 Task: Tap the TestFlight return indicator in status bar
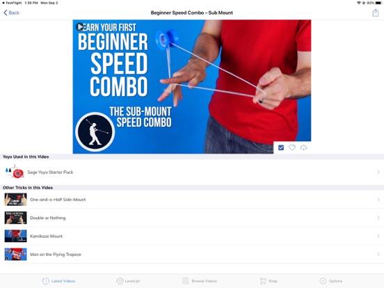click(12, 3)
